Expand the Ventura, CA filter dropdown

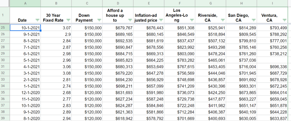coord(285,20)
